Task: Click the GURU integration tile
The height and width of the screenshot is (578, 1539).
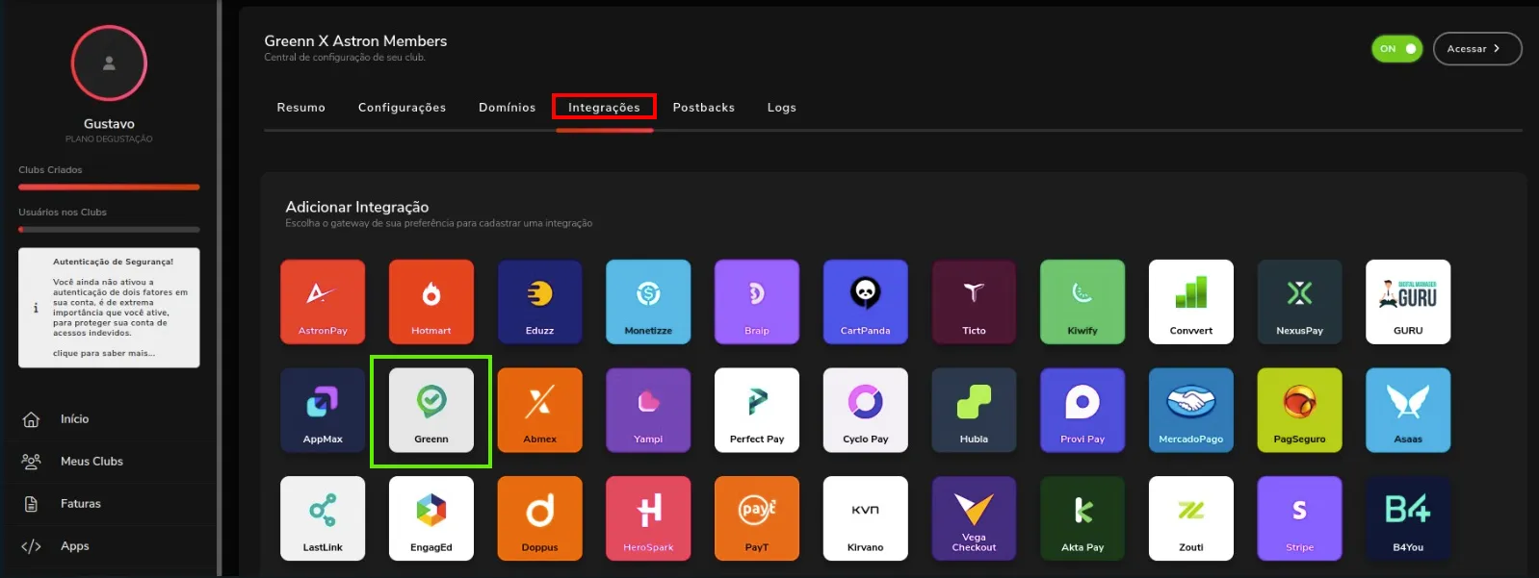Action: [1408, 302]
